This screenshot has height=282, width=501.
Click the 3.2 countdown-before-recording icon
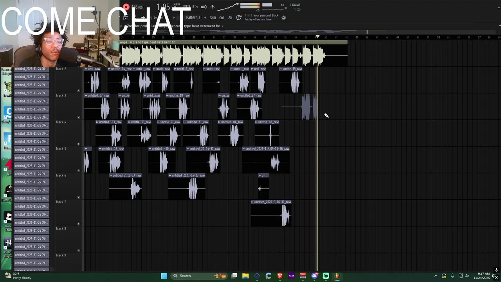pos(196,7)
